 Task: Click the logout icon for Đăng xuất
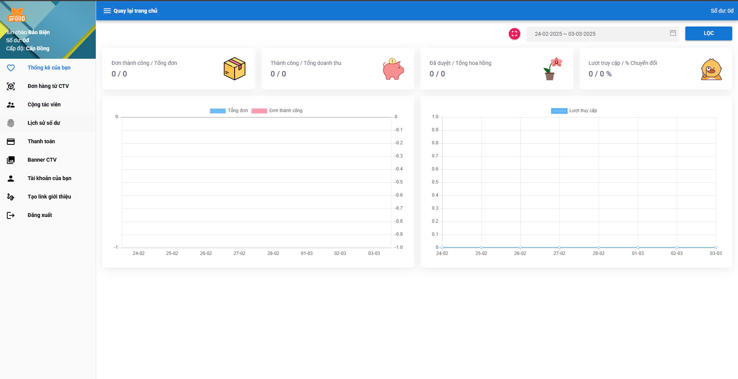11,215
